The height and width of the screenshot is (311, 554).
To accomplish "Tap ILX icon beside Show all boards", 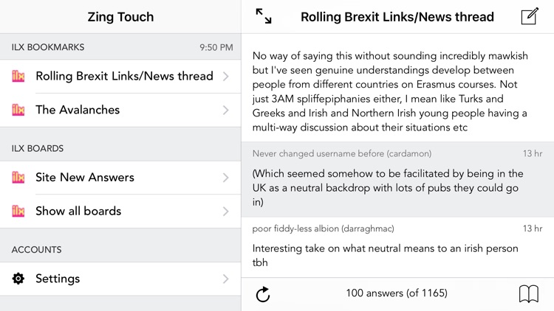I will 18,211.
